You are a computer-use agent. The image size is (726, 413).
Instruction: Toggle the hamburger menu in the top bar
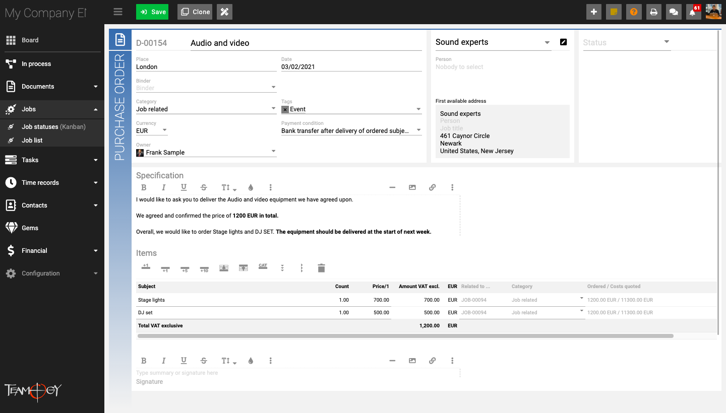(x=118, y=12)
